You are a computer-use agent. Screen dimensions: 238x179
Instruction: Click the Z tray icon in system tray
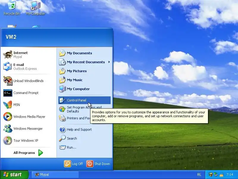210,175
